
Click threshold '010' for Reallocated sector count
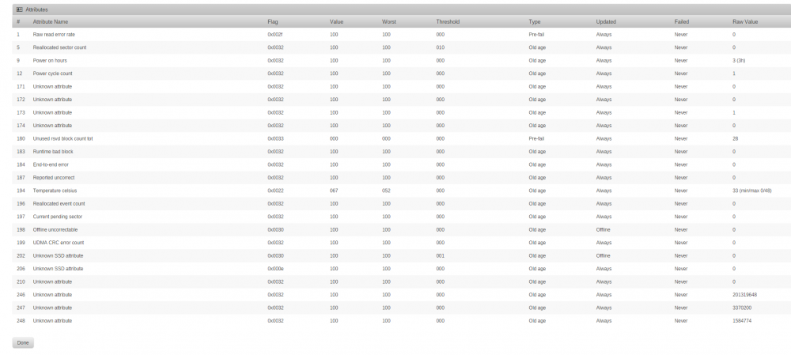(x=440, y=47)
